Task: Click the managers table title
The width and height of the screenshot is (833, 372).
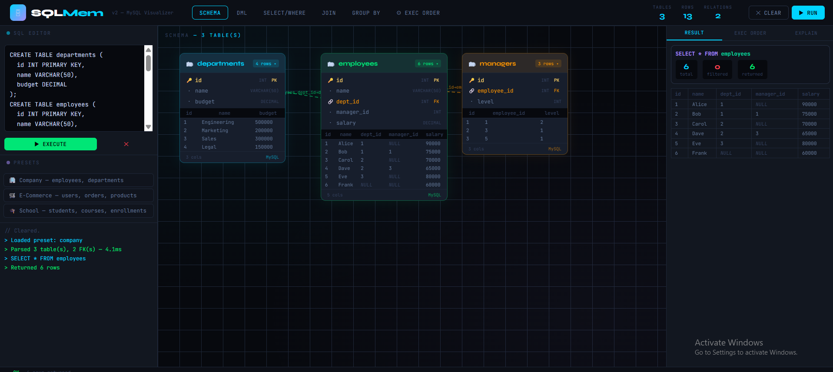Action: pyautogui.click(x=498, y=64)
